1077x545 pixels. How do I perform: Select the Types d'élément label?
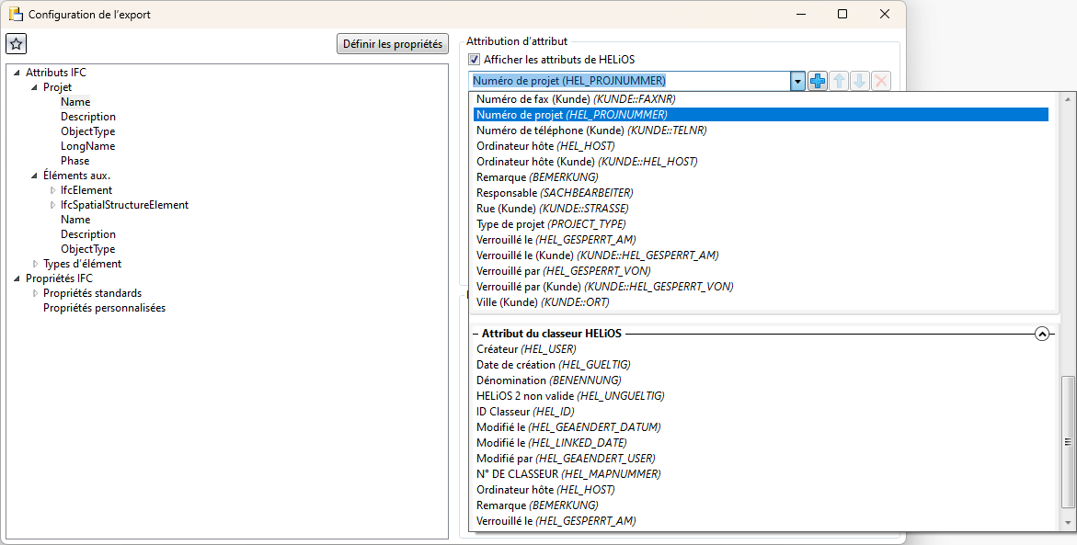point(83,264)
